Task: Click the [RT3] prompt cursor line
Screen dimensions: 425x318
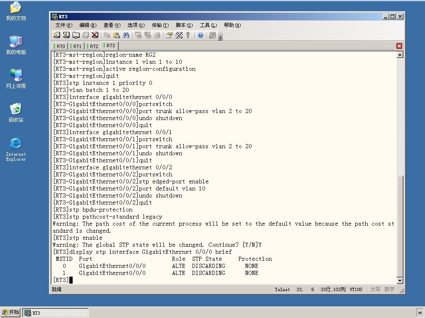Action: pos(63,280)
